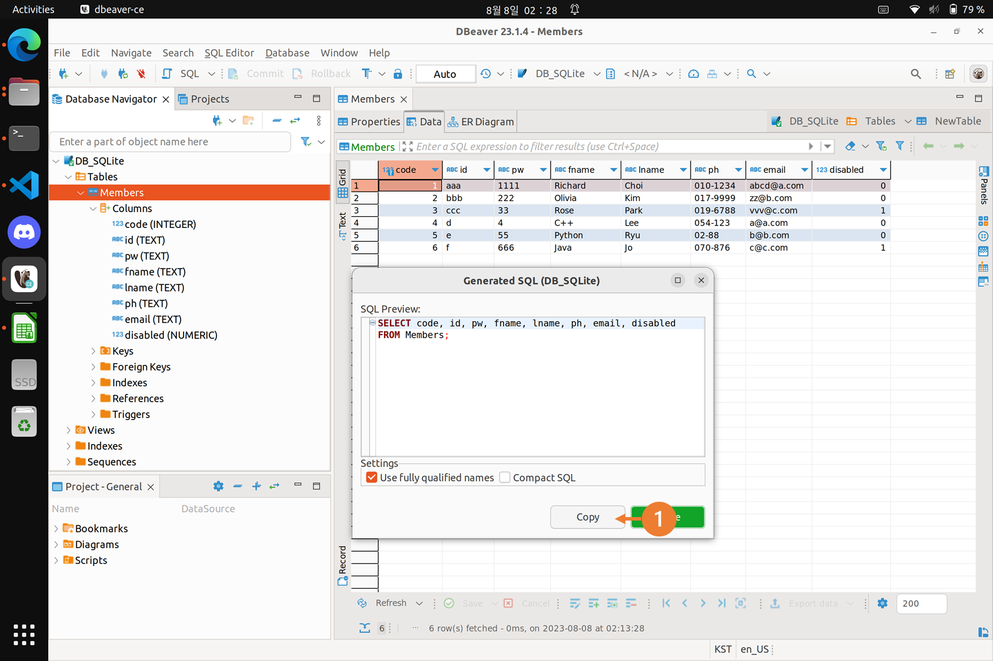Move to the next row
The height and width of the screenshot is (661, 993).
(703, 603)
